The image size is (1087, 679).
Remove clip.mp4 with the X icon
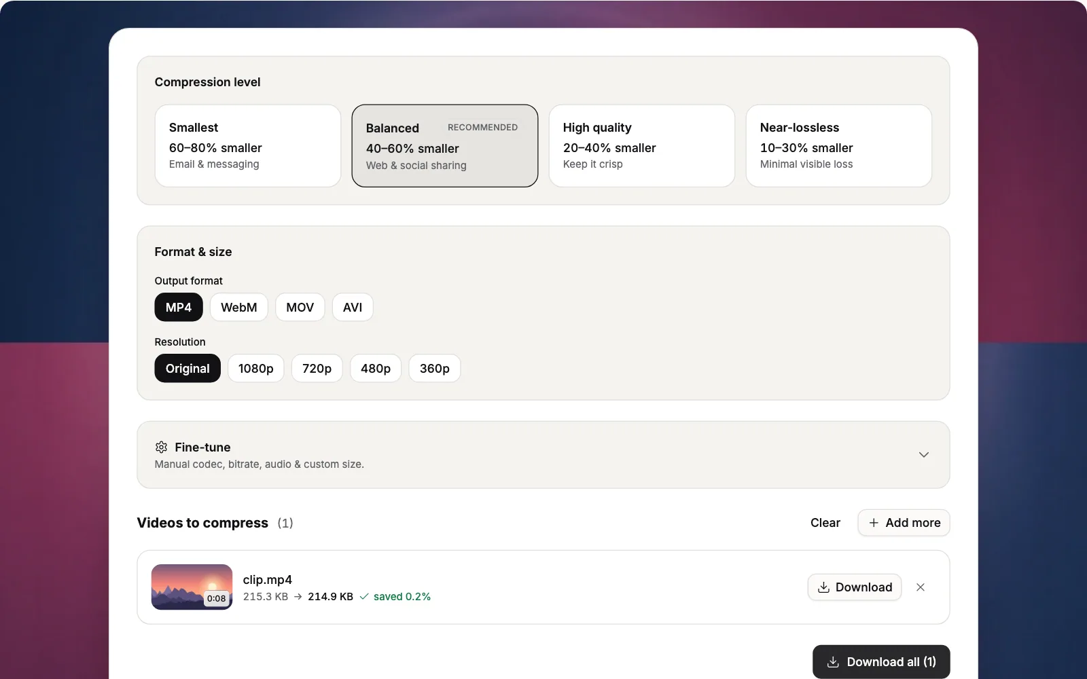[x=921, y=587]
